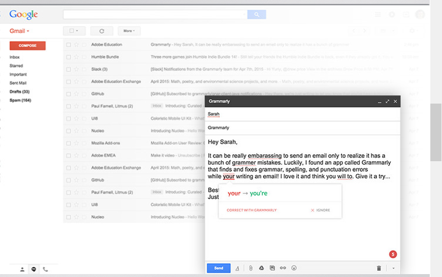Click the refresh inbox icon
The image size is (442, 277).
pyautogui.click(x=102, y=31)
